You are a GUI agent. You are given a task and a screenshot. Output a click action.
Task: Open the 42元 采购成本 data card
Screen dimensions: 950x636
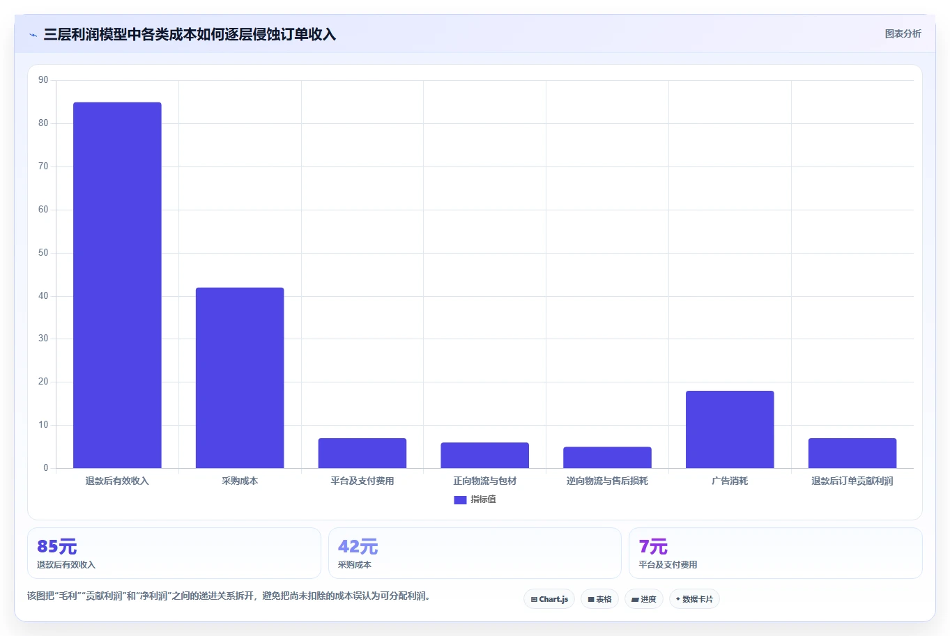tap(475, 553)
